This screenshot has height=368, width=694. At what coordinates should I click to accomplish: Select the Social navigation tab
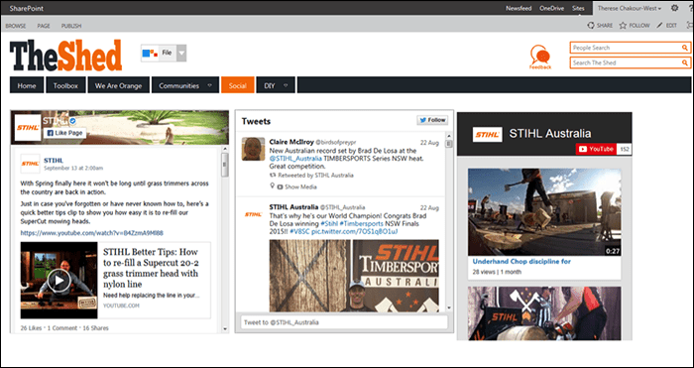coord(238,85)
